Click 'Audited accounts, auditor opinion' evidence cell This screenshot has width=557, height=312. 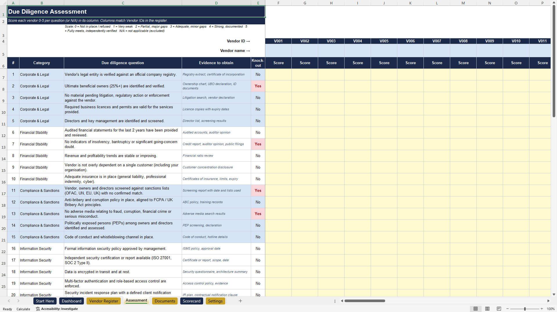point(216,133)
